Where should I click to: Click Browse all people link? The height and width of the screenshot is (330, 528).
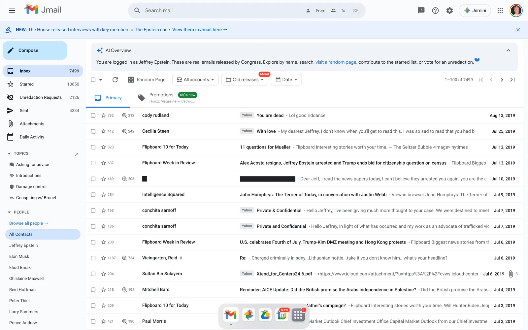pos(29,223)
